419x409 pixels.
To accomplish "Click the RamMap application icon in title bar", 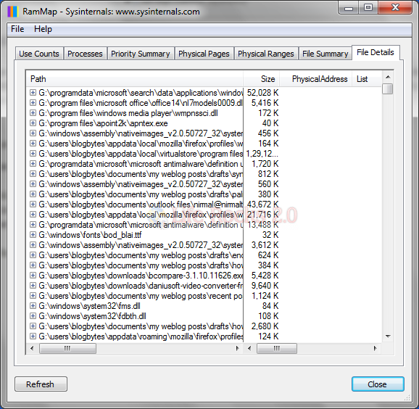I will click(x=12, y=12).
